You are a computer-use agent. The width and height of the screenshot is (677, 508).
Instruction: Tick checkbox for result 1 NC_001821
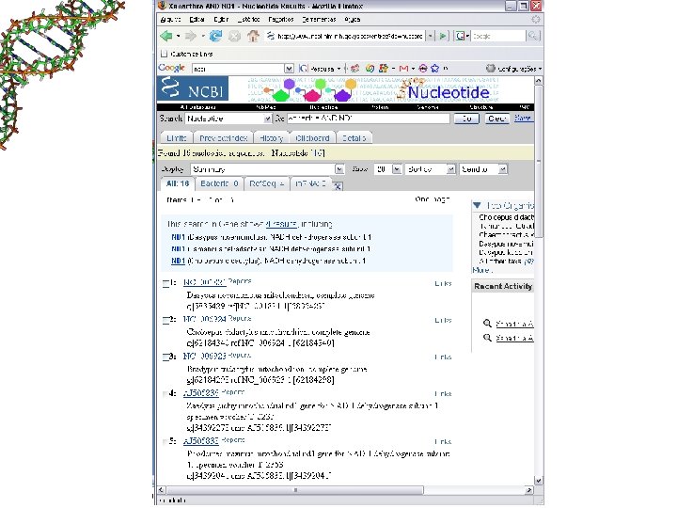(x=166, y=283)
